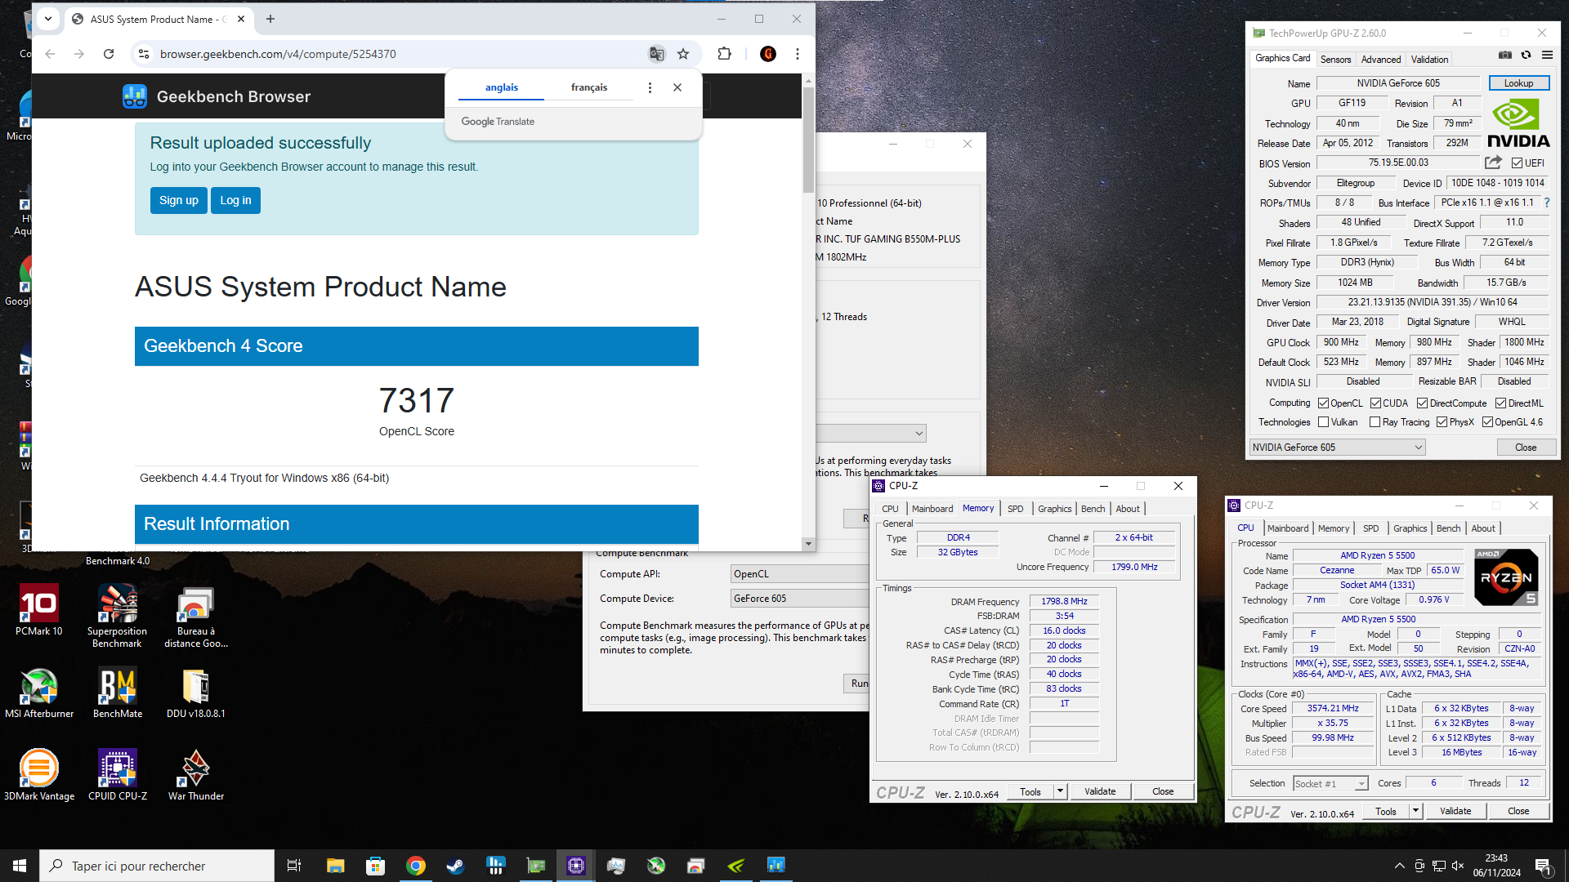Bookmark this page with the star icon

coord(683,54)
